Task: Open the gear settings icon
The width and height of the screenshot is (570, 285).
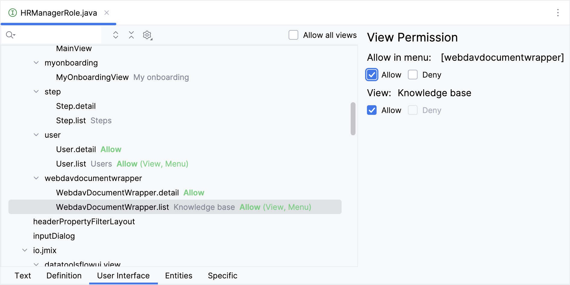Action: pos(147,35)
